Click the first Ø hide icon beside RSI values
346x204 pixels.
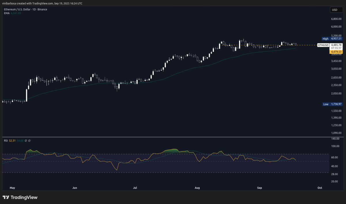(26, 141)
